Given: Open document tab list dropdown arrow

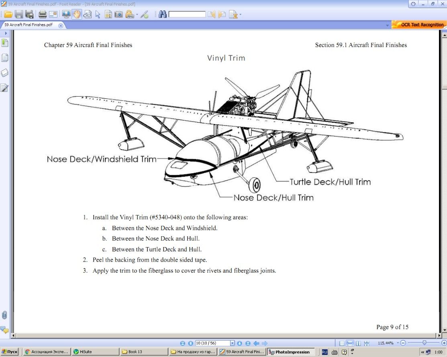Looking at the screenshot, I should (387, 25).
